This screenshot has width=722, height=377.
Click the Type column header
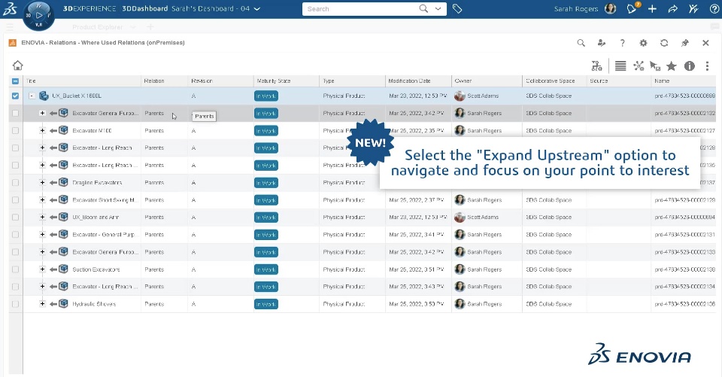click(329, 81)
